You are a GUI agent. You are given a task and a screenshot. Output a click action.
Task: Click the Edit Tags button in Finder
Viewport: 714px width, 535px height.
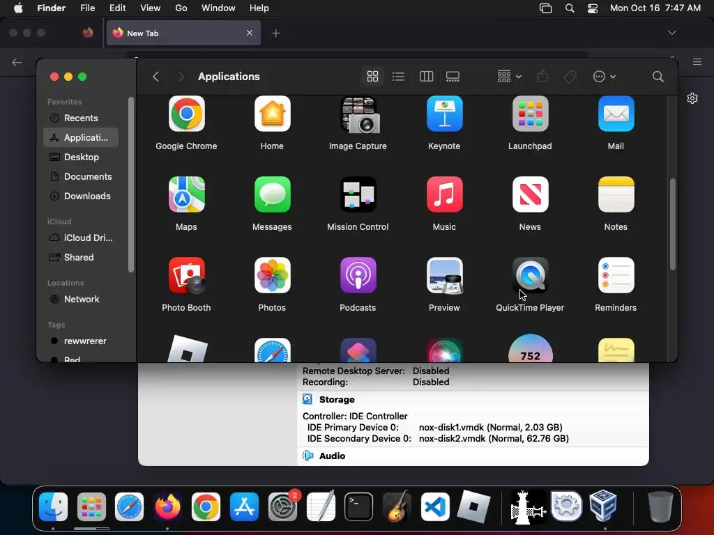[x=570, y=77]
